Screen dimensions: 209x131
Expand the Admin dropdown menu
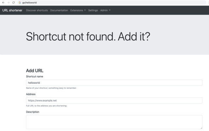(105, 10)
